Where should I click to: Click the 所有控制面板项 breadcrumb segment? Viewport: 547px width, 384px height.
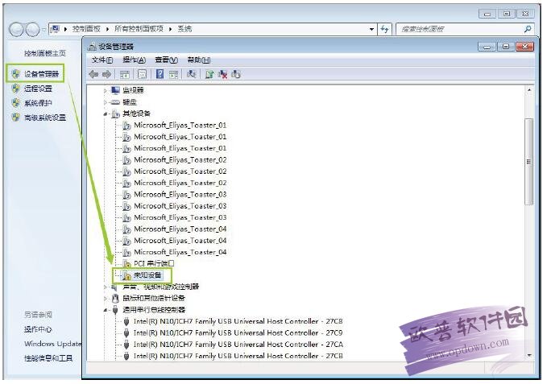139,29
